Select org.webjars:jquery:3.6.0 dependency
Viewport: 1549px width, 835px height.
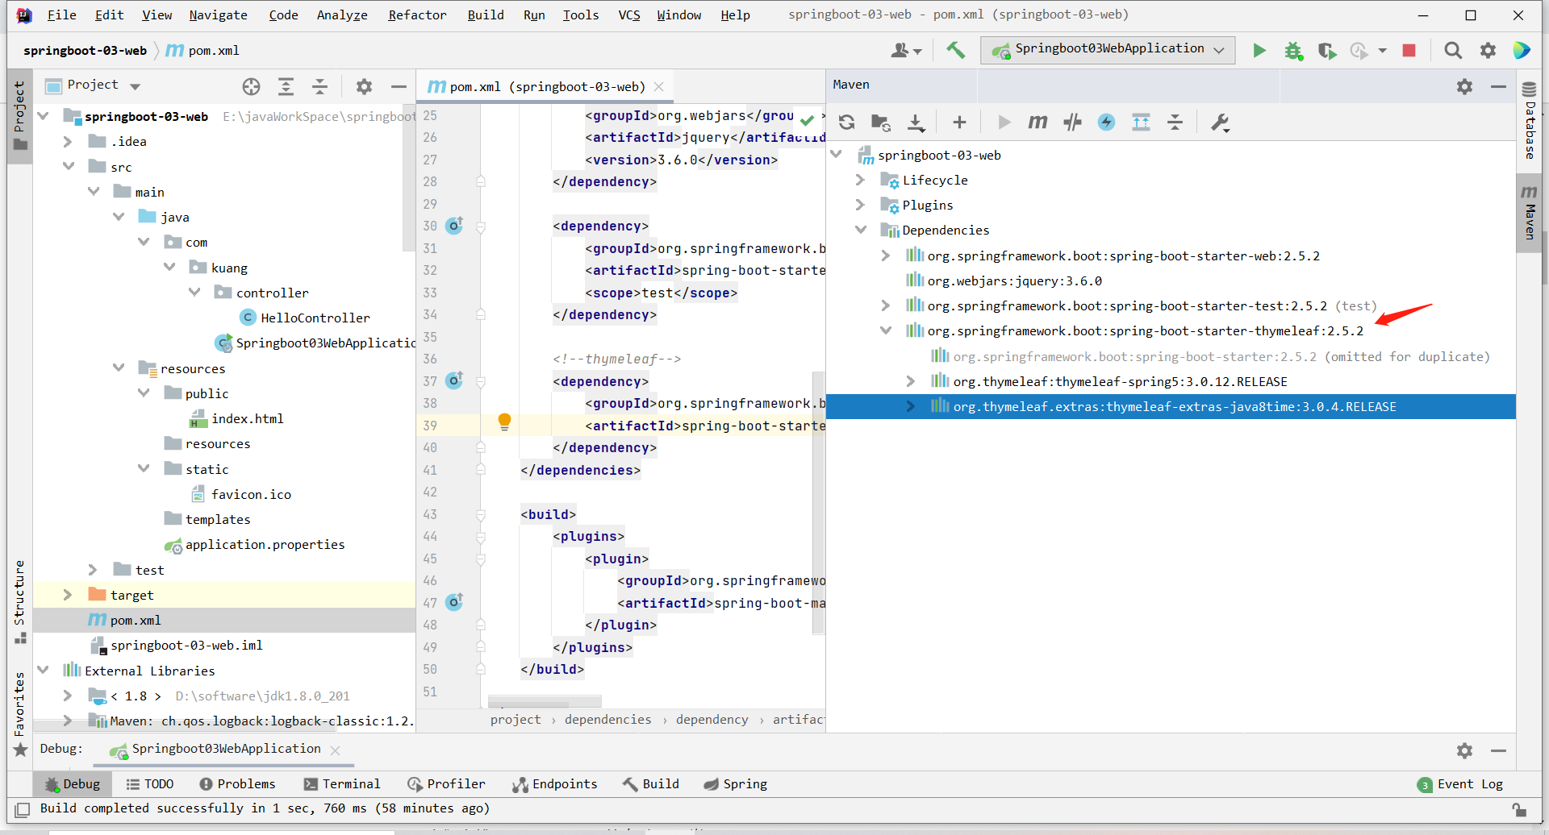click(x=1004, y=280)
